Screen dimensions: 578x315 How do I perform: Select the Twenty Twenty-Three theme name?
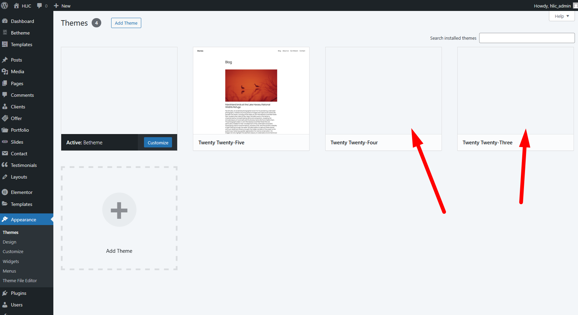(x=487, y=143)
